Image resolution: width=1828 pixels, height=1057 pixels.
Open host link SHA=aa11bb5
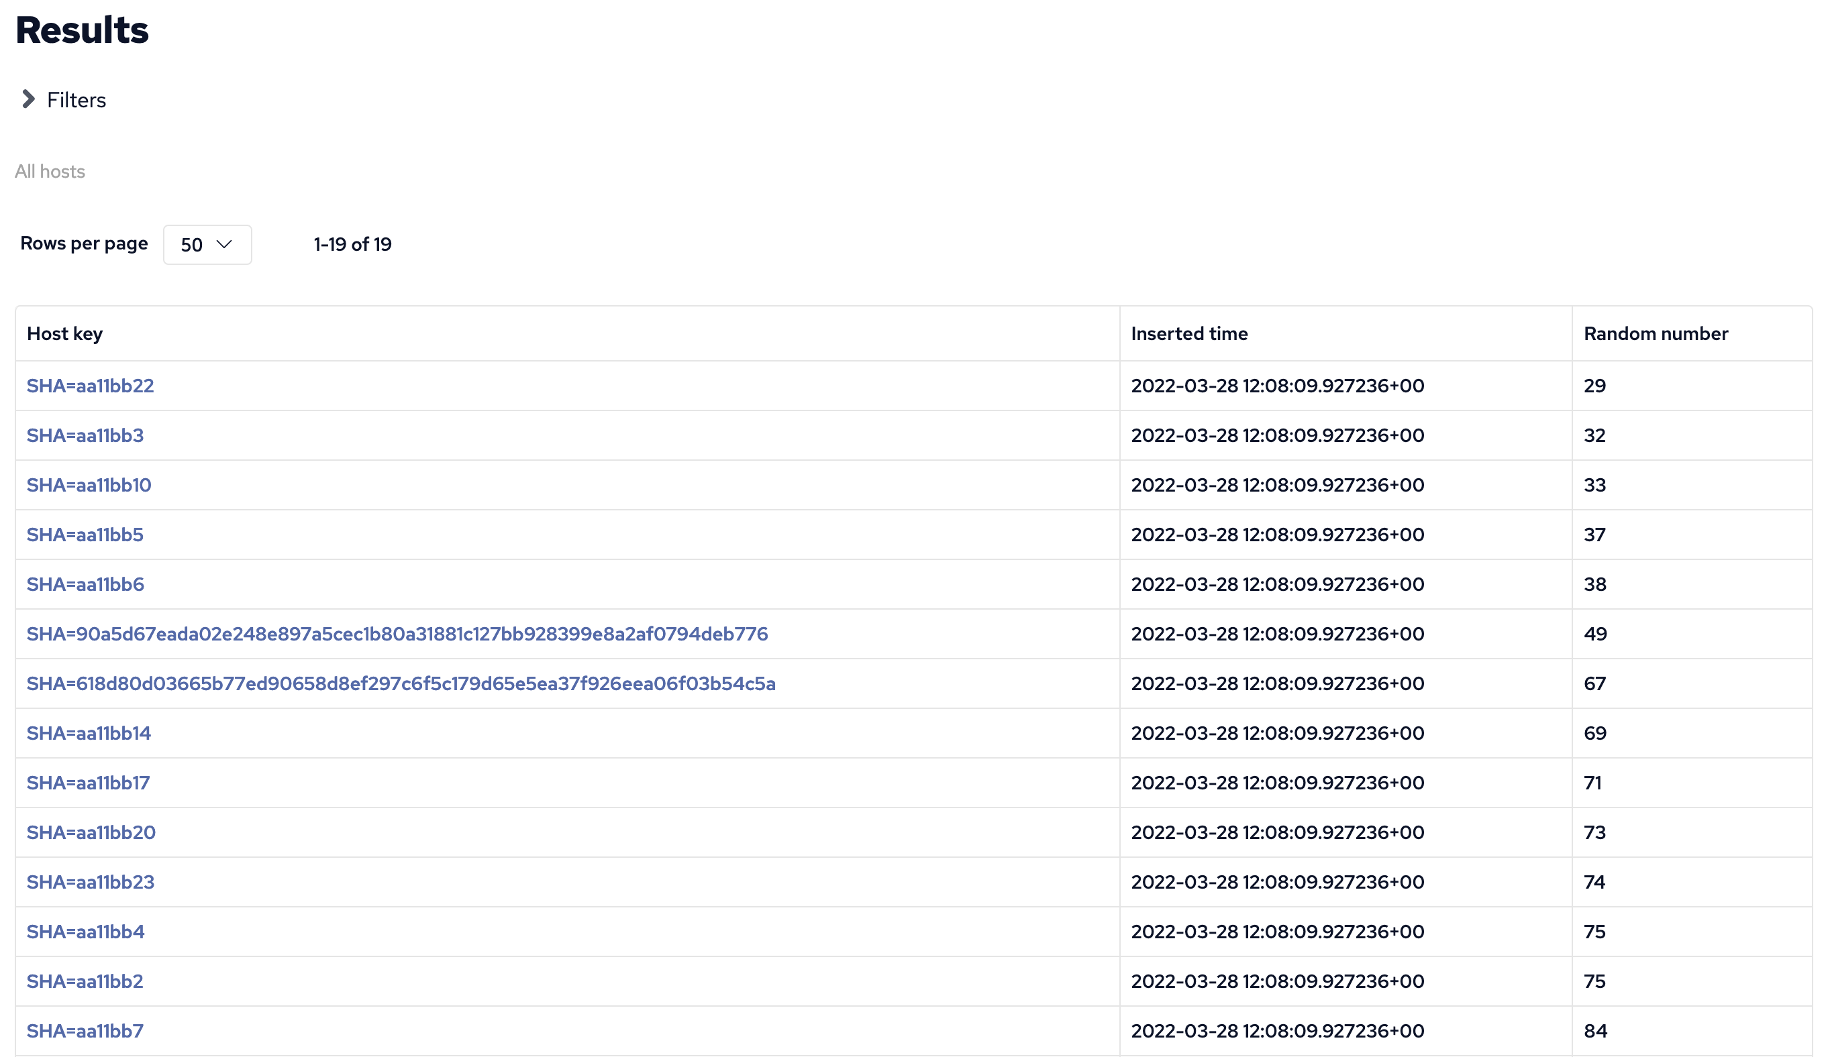(x=85, y=535)
